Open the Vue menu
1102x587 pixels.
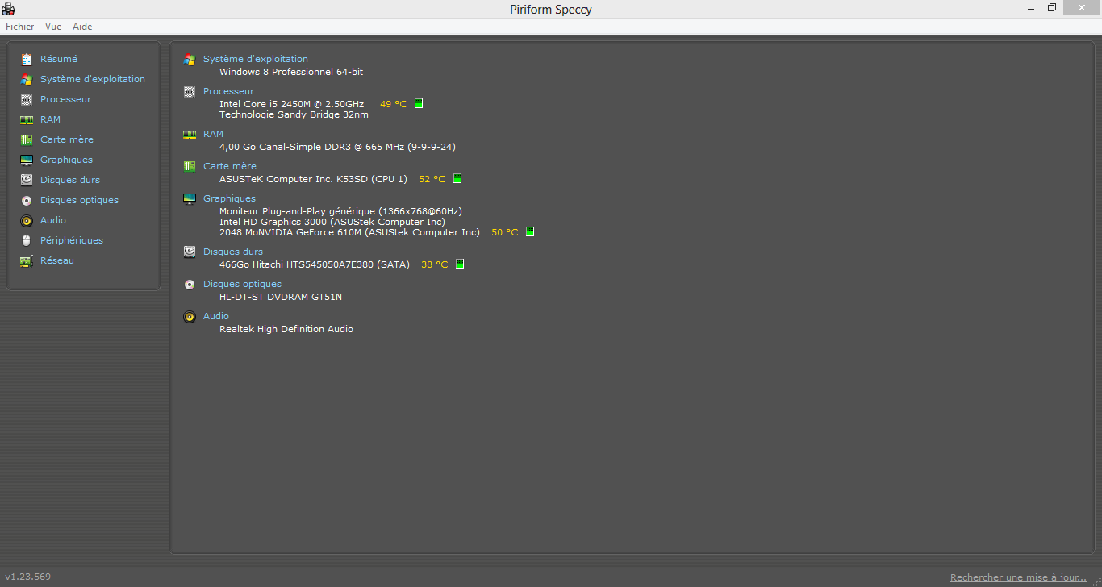click(x=53, y=27)
